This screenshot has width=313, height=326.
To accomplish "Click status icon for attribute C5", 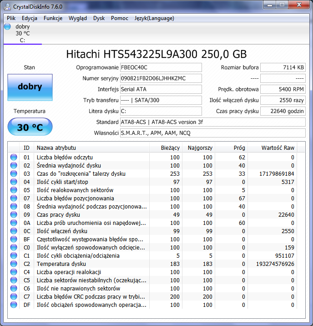I will 14,280.
